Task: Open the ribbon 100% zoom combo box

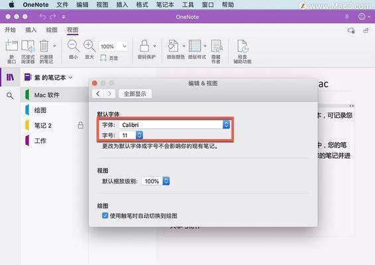Action: 113,46
